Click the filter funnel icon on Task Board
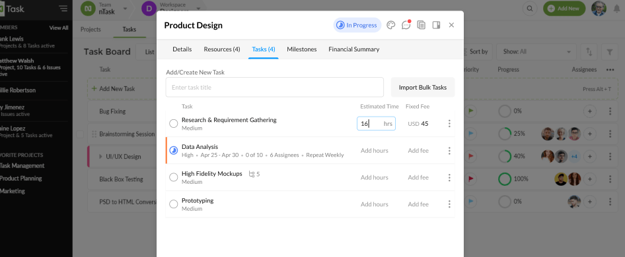The height and width of the screenshot is (257, 625). (x=609, y=51)
